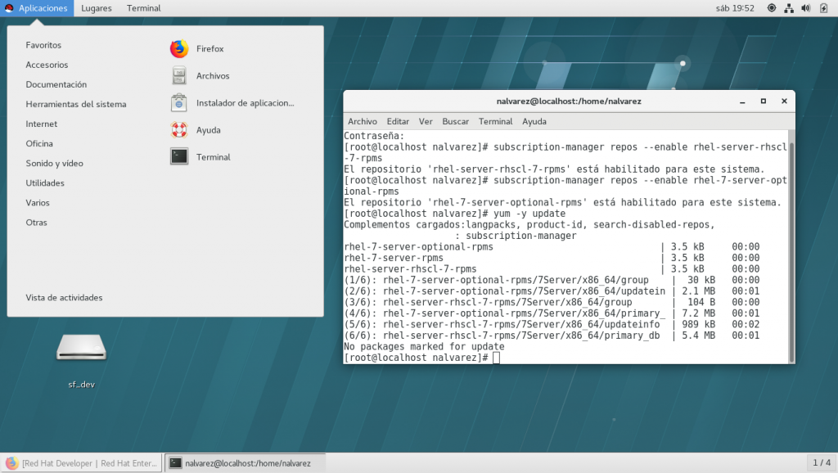
Task: Open the accessibility indicator in top bar
Action: [x=771, y=8]
